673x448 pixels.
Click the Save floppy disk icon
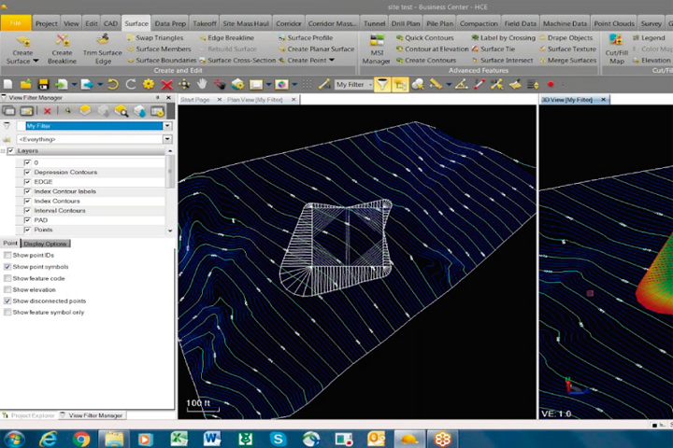pos(43,84)
